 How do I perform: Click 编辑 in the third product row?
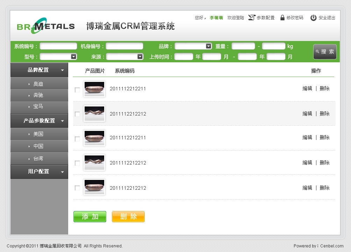[307, 138]
